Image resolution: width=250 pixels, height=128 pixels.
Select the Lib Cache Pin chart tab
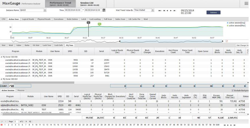point(134,19)
